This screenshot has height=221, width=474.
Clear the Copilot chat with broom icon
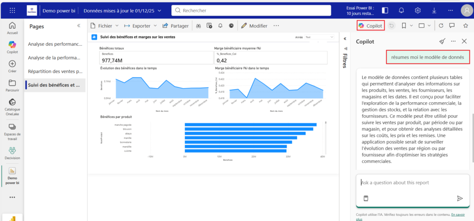tap(442, 42)
